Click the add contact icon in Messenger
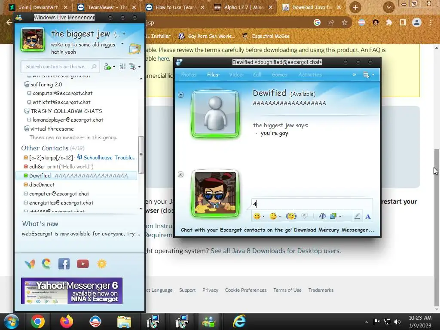This screenshot has height=330, width=440. [x=107, y=67]
